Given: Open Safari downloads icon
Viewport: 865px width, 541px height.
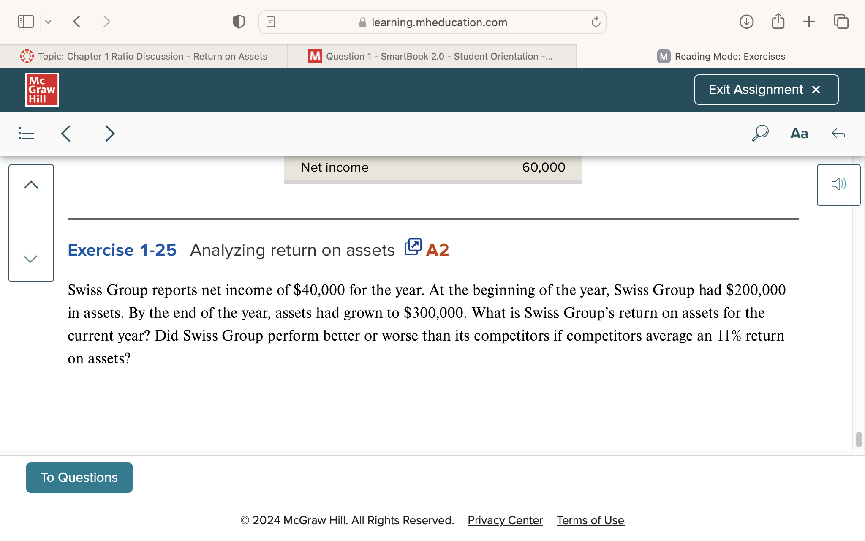Looking at the screenshot, I should coord(746,22).
